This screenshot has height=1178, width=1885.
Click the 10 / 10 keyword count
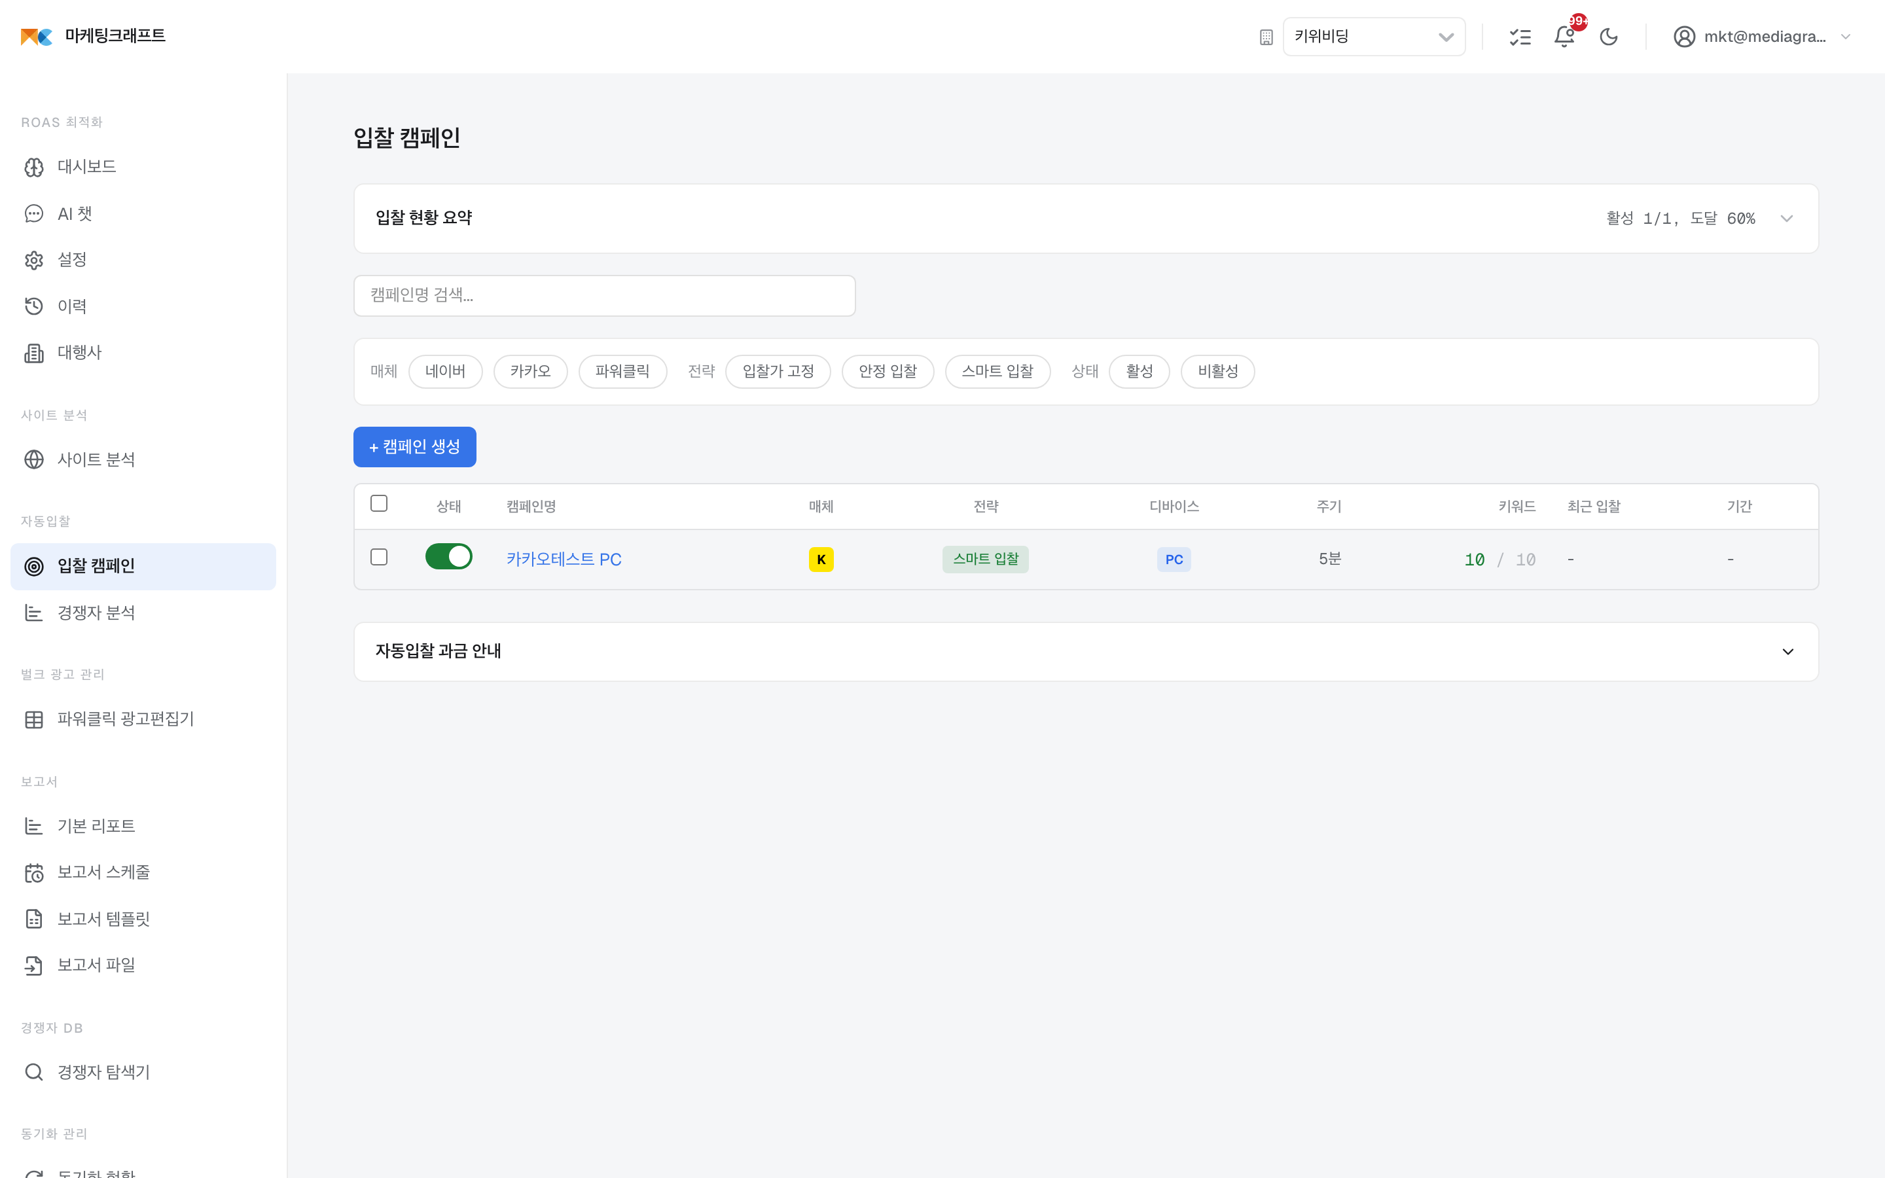pos(1499,560)
